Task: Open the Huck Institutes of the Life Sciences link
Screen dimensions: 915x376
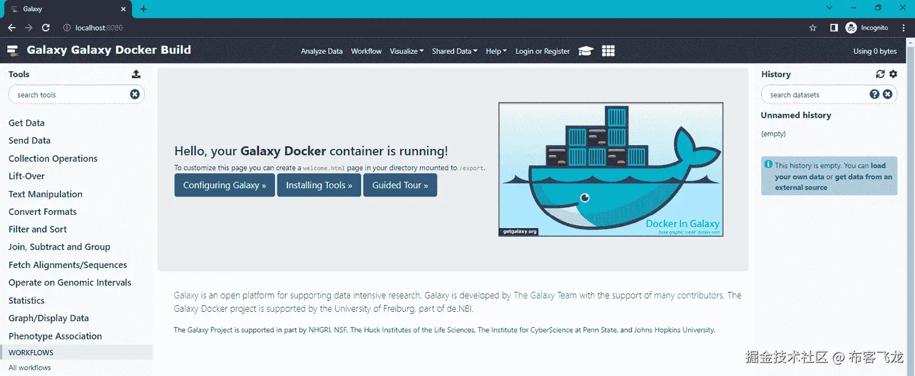Action: coord(412,330)
